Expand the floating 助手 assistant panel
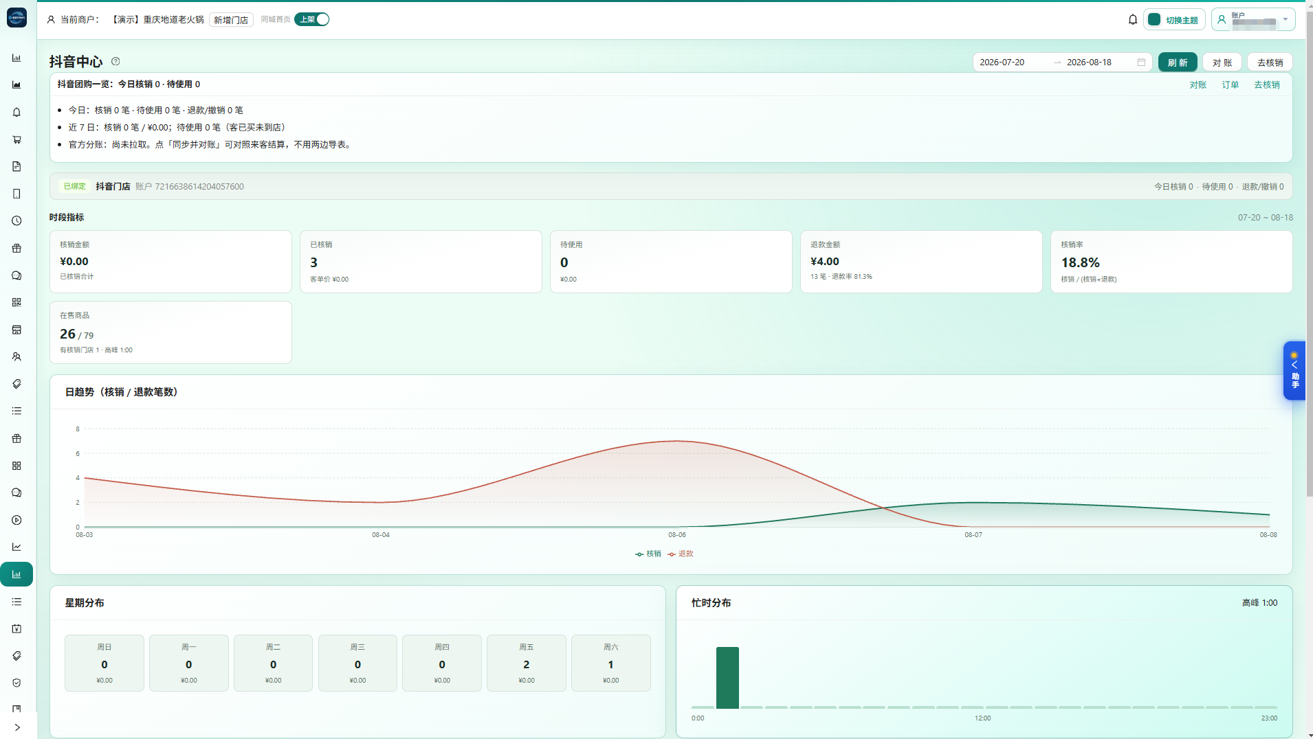Viewport: 1313px width, 739px height. pos(1294,371)
